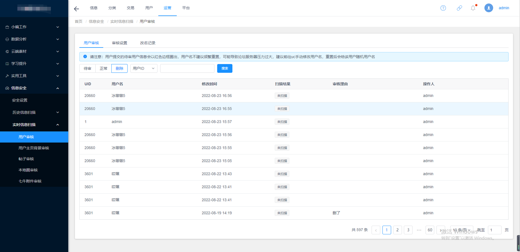Image resolution: width=520 pixels, height=252 pixels.
Task: Click the 首页 breadcrumb link
Action: tap(78, 21)
